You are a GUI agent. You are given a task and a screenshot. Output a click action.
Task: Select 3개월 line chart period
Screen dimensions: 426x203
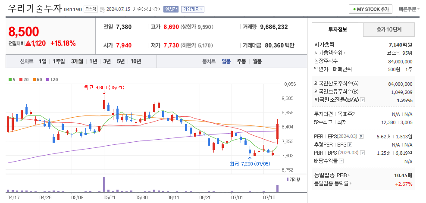[x=77, y=61]
